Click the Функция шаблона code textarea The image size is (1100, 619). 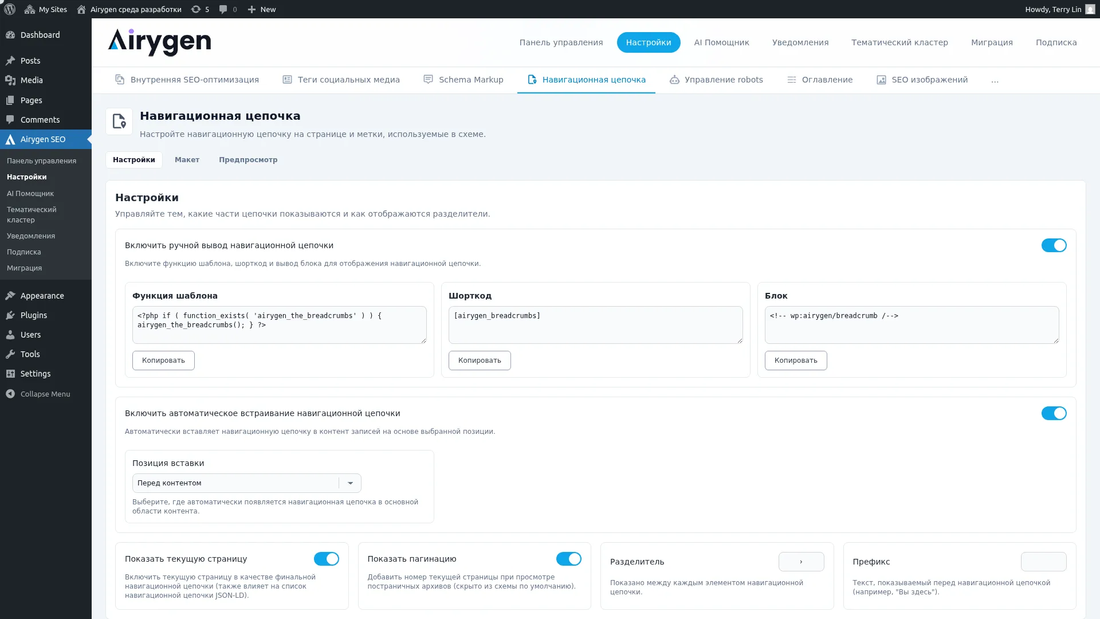280,325
